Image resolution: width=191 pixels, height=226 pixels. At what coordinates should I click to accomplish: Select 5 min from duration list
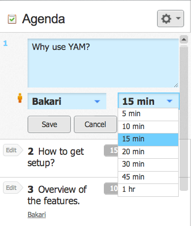pyautogui.click(x=148, y=114)
